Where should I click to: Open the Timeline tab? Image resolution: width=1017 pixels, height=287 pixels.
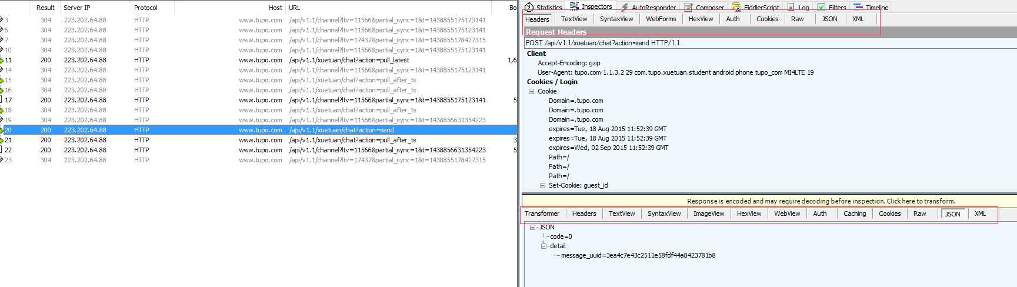coord(871,7)
